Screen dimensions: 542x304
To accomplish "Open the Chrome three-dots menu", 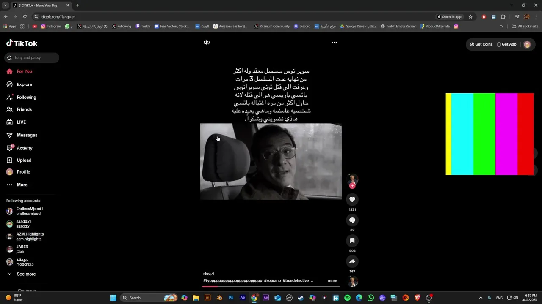I will (x=536, y=17).
